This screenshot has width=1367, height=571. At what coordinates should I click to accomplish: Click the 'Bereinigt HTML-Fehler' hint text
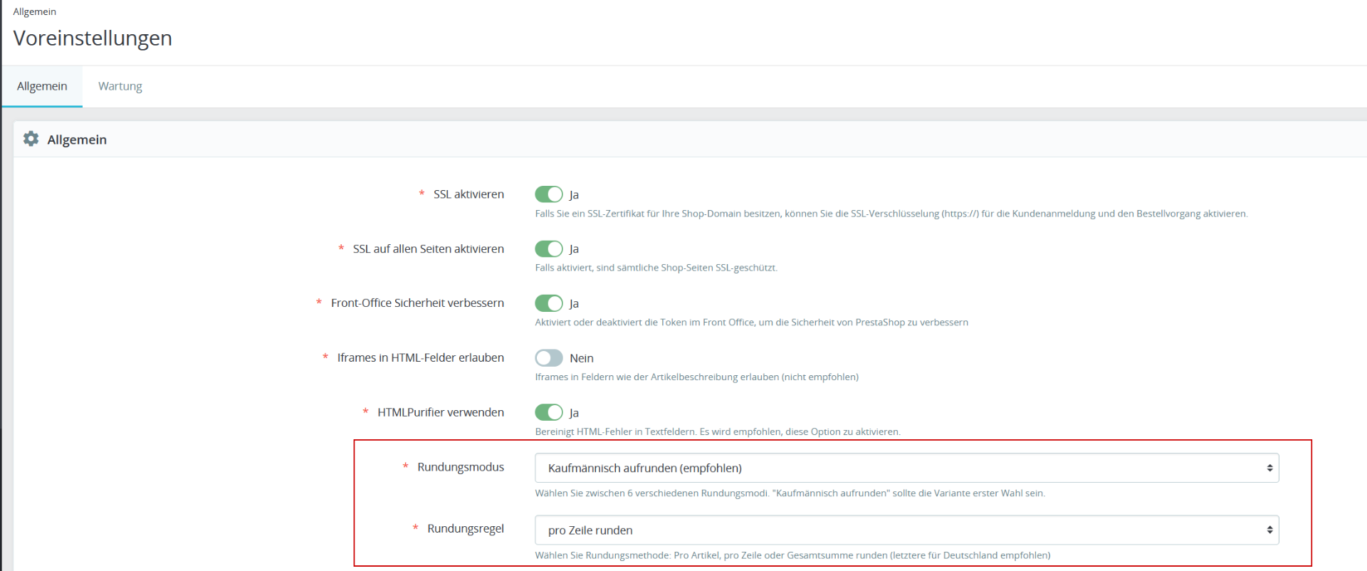pos(718,431)
